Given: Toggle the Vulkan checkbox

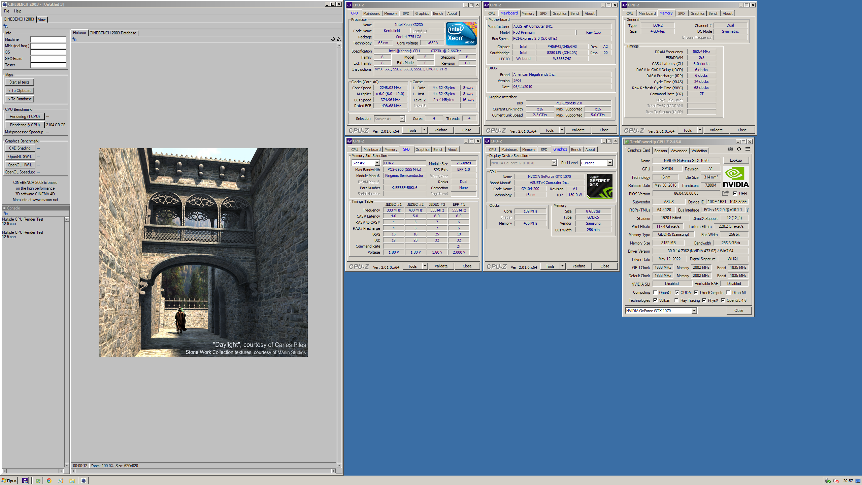Looking at the screenshot, I should (655, 300).
